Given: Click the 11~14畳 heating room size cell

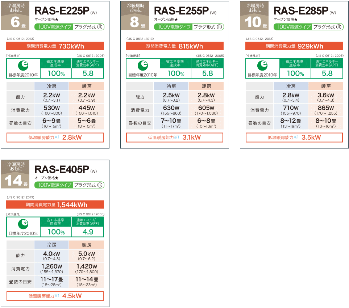Looking at the screenshot, I should click(87, 282).
